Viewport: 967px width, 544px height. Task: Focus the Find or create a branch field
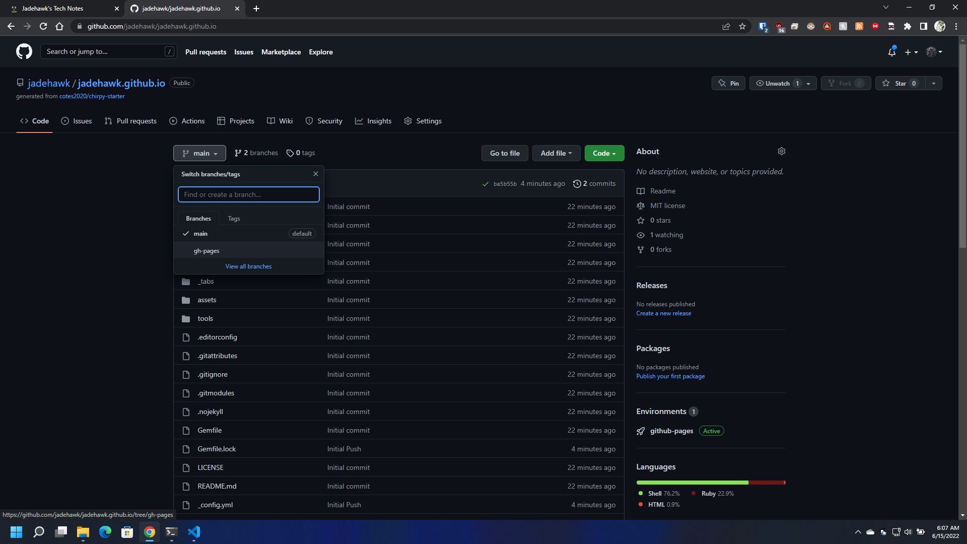pos(248,194)
